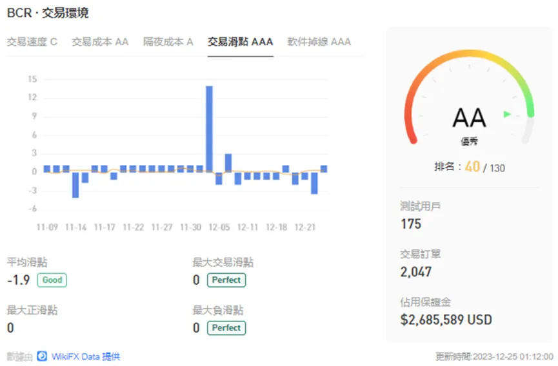Image resolution: width=558 pixels, height=366 pixels.
Task: Open the WikiFX Data 提供 link
Action: click(85, 356)
